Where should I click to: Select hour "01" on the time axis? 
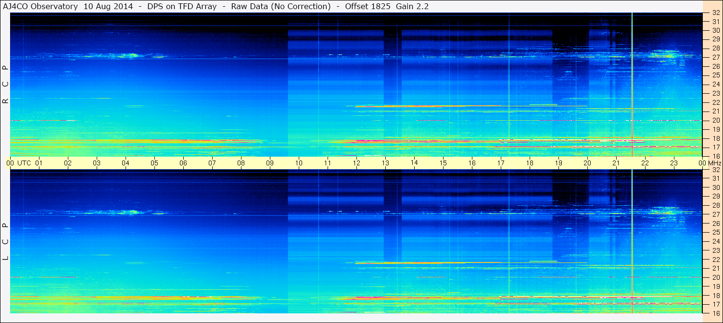39,163
